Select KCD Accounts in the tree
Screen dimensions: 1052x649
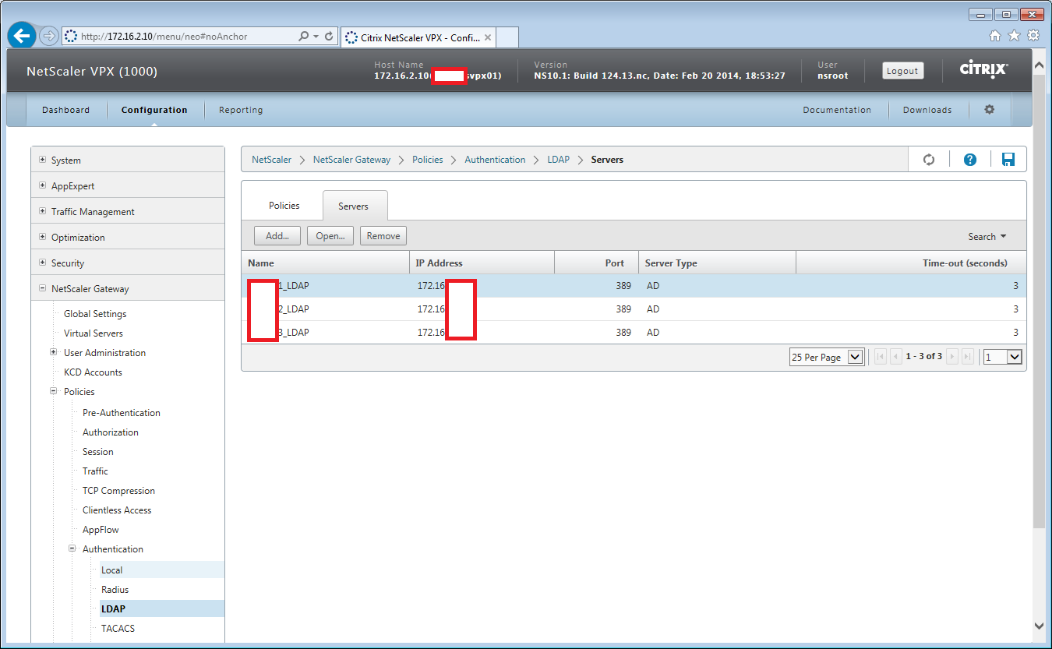click(x=93, y=372)
